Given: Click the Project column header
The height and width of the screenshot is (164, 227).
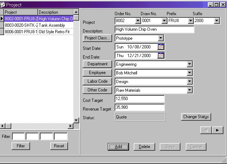Looking at the screenshot, I should point(21,12).
